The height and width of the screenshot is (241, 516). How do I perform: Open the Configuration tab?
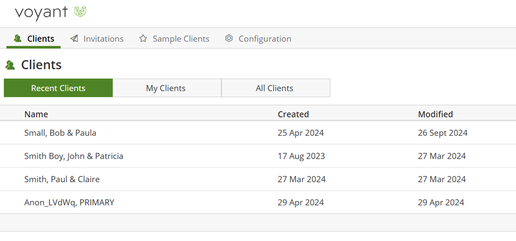[258, 39]
